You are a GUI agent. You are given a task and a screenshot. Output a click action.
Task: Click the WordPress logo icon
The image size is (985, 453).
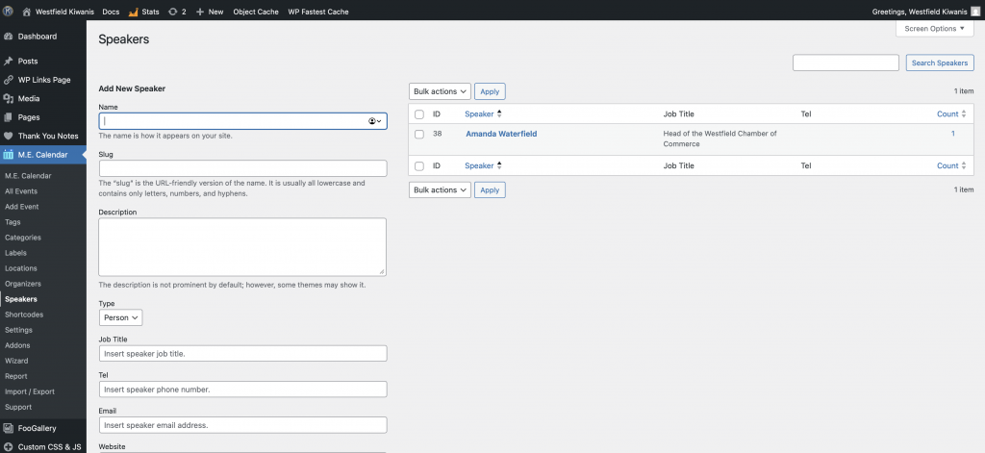8,12
